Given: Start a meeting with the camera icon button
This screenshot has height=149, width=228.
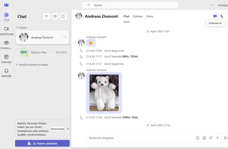Looking at the screenshot, I should 55,16.
